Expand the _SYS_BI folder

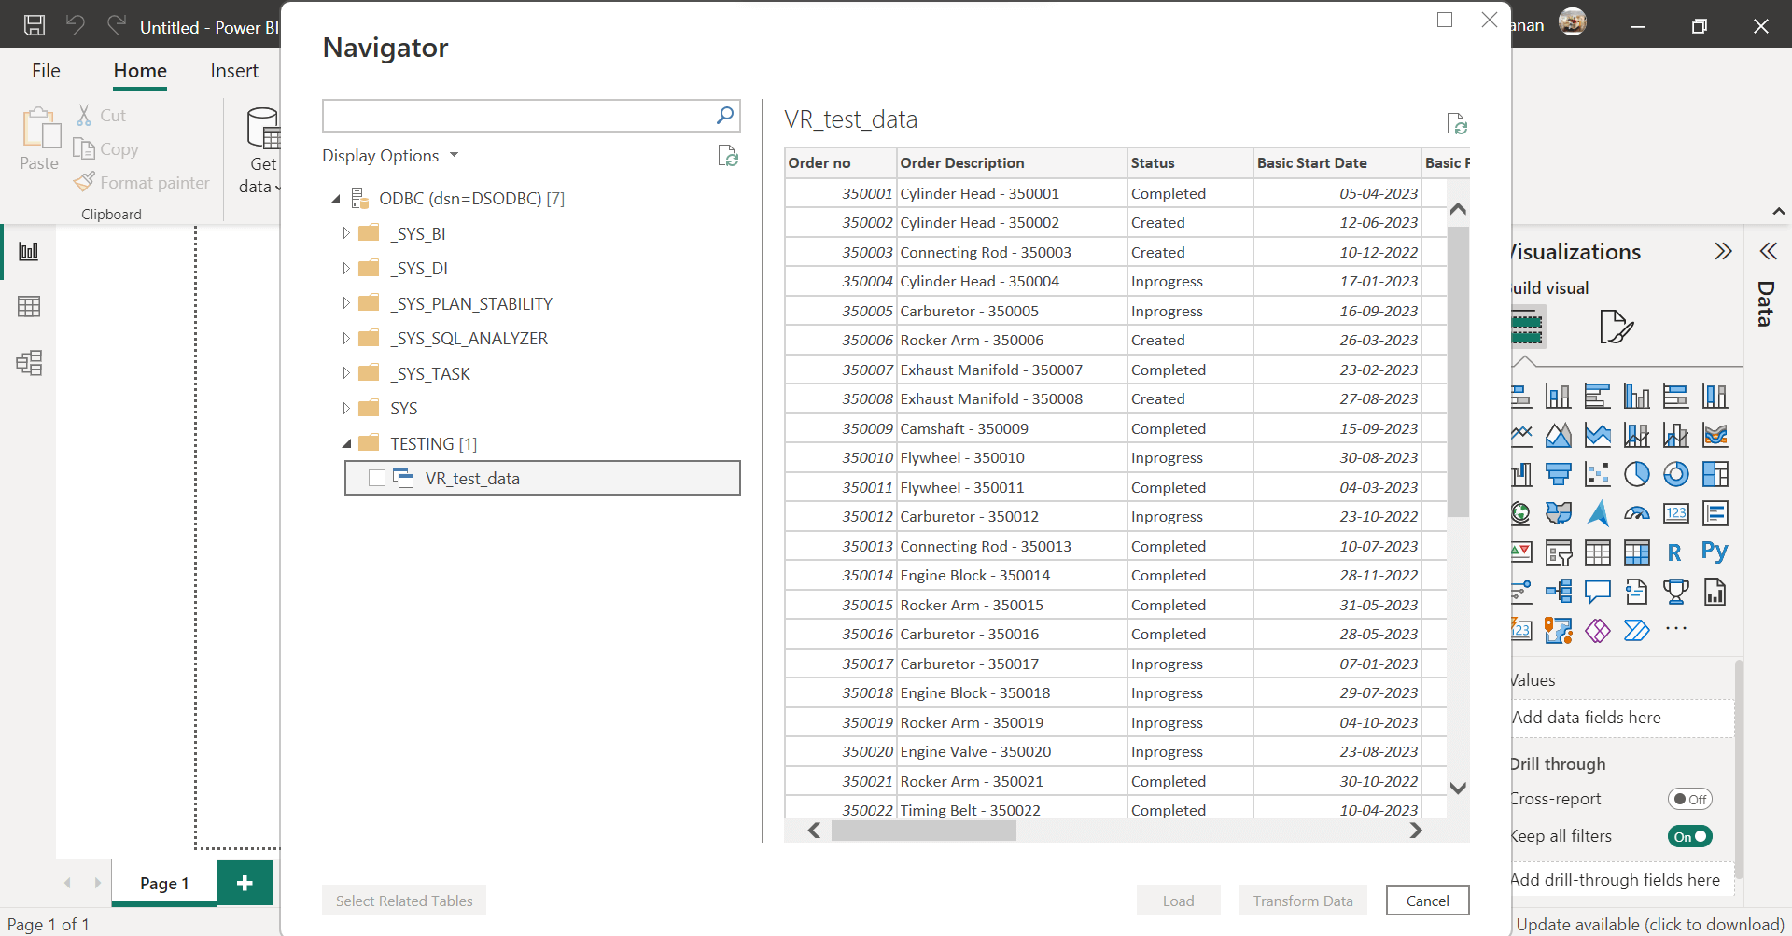point(344,232)
